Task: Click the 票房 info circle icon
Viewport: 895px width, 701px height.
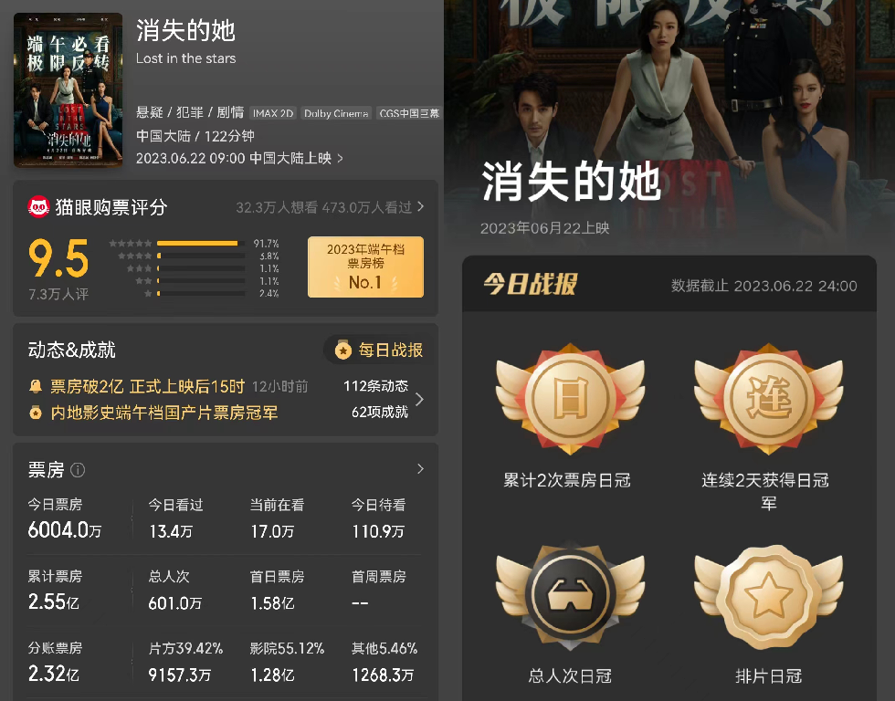Action: (x=77, y=470)
